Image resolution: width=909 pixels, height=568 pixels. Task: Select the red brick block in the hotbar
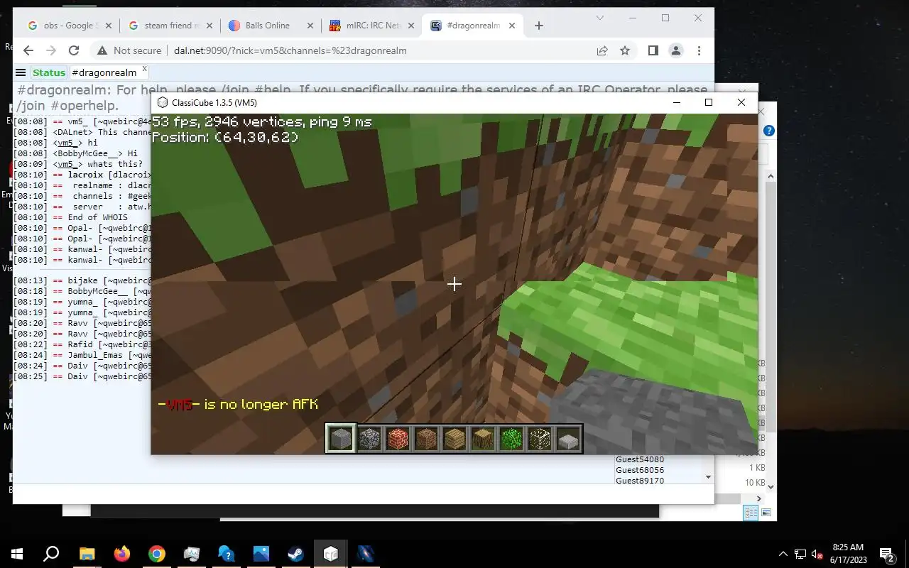pos(398,439)
